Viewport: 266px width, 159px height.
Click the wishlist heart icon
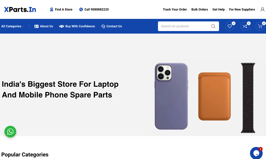click(x=230, y=26)
